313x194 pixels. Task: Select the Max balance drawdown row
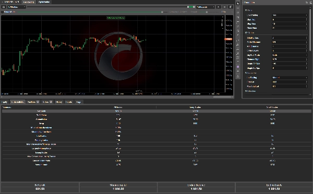(x=156, y=128)
